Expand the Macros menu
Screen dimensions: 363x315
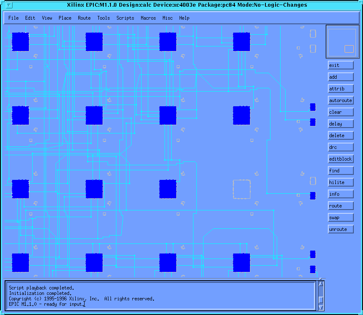pyautogui.click(x=148, y=18)
